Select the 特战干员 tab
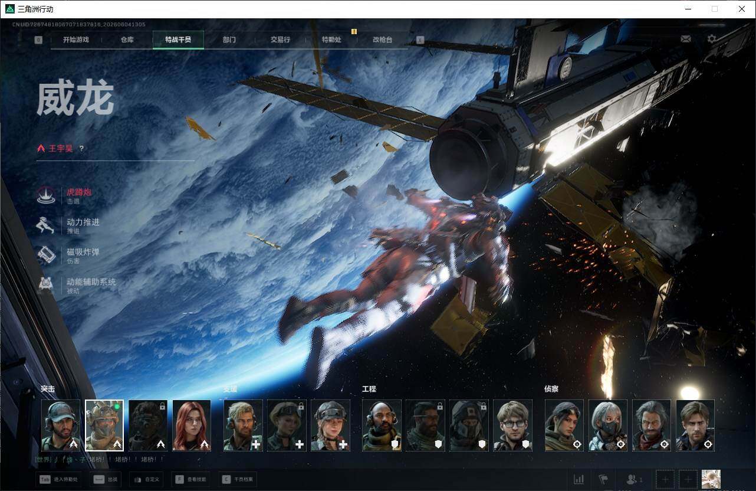The width and height of the screenshot is (756, 491). pyautogui.click(x=178, y=40)
